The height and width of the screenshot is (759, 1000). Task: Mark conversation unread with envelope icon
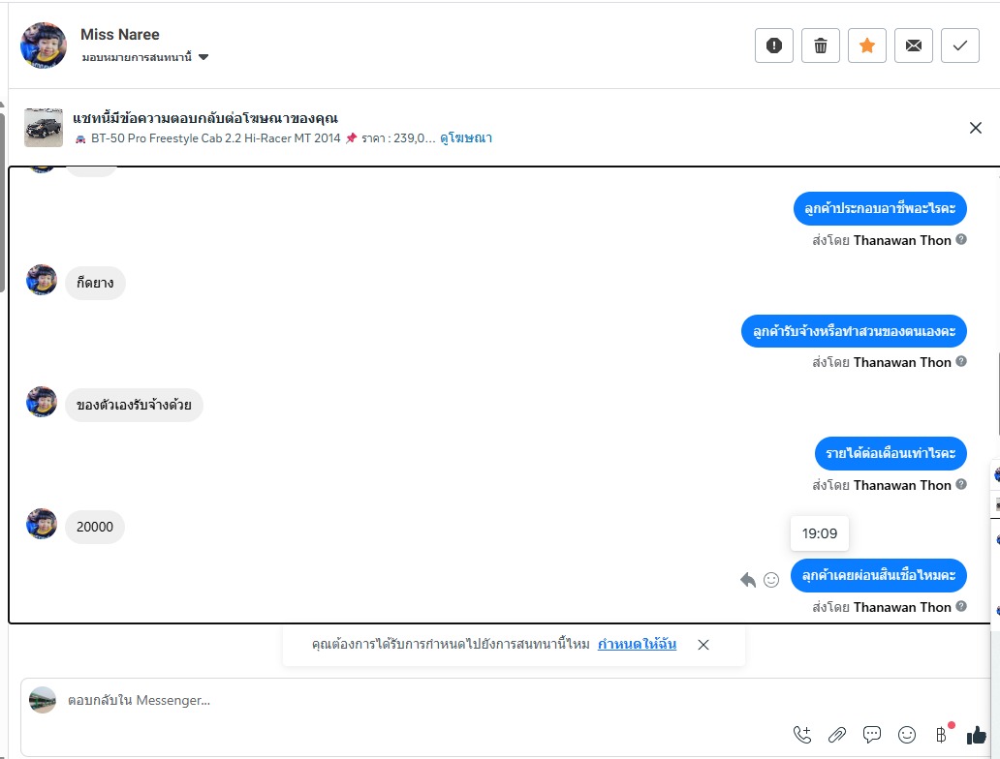914,46
